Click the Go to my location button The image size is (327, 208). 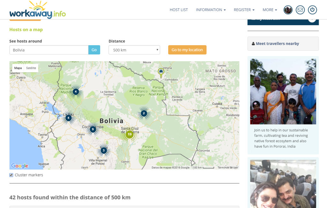[x=187, y=50]
